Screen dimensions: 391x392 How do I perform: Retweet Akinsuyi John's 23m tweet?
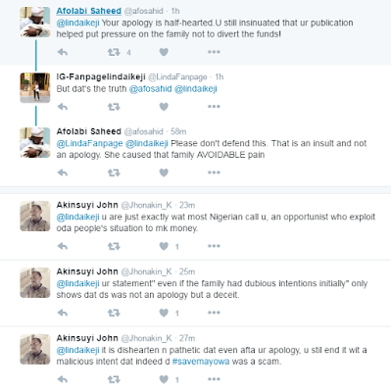(x=114, y=246)
